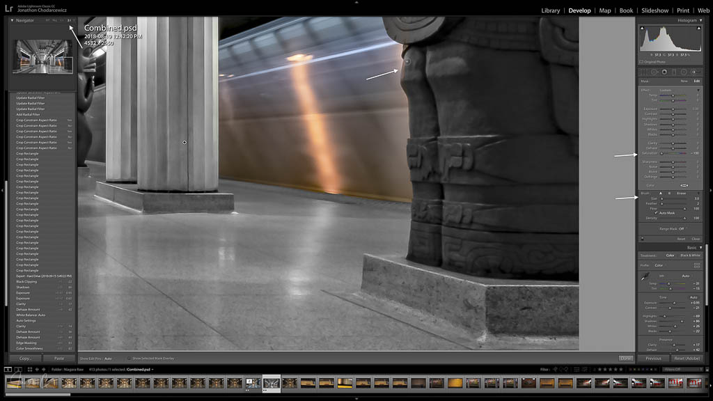Select the Radial Filter tool icon
Screen dimensions: 713x401
click(684, 72)
